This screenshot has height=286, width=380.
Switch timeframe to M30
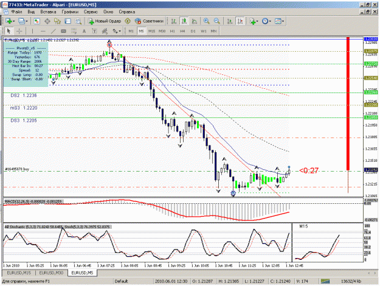[x=162, y=31]
